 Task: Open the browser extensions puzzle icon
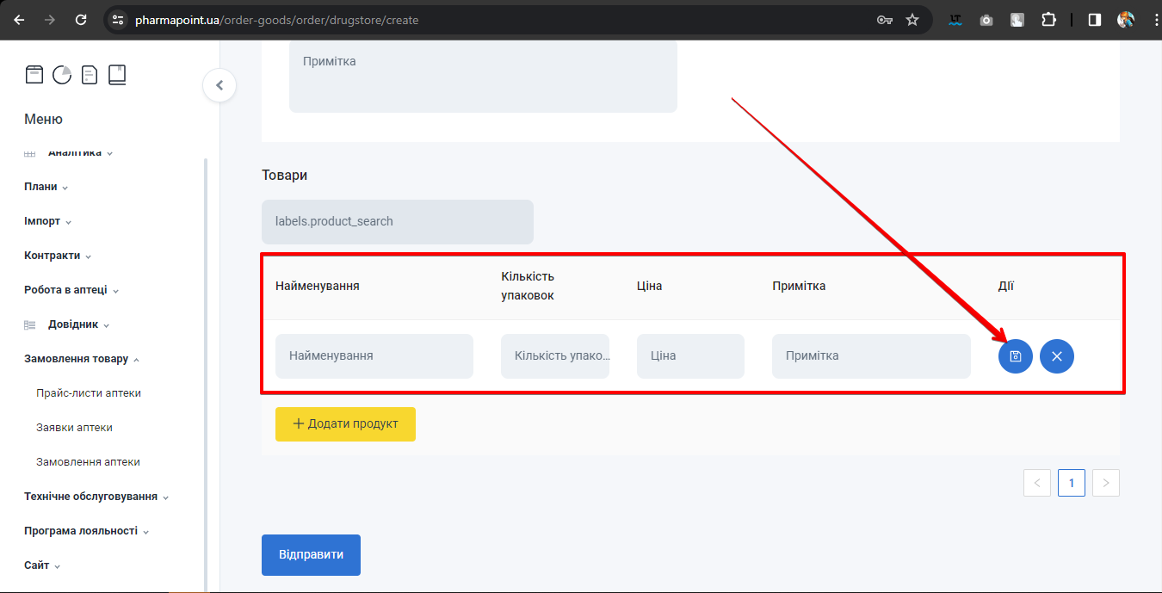click(1048, 20)
